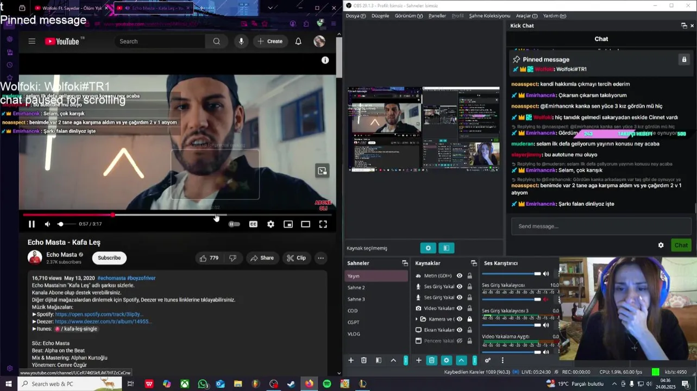Open more actions beside Clip button

[x=321, y=258]
